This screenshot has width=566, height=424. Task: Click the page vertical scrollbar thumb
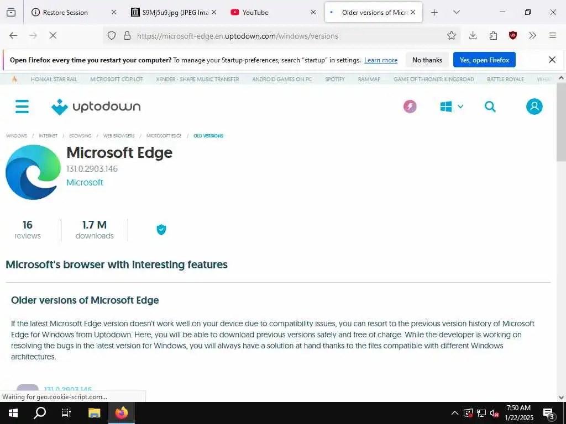pos(561,123)
